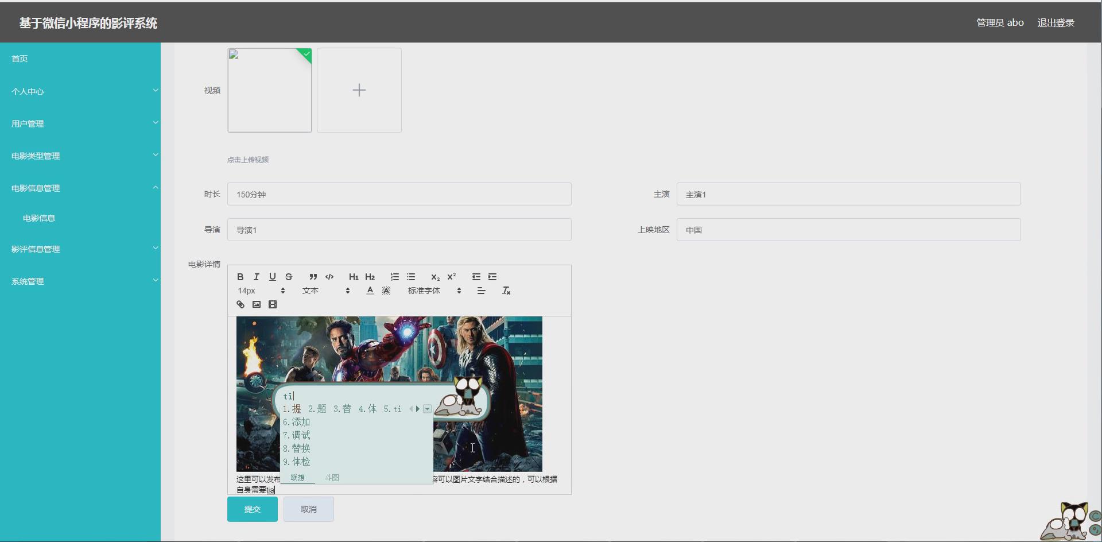Choose IME suggestion 调试
The image size is (1102, 542).
click(297, 435)
